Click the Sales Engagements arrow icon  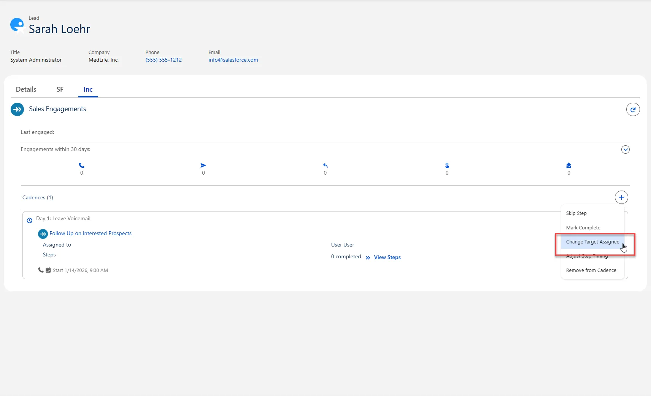point(17,110)
